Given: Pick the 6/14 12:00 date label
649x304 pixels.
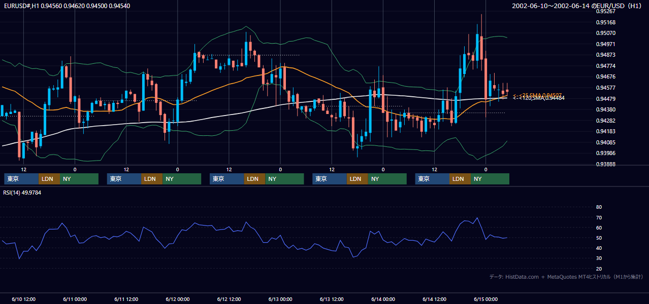Looking at the screenshot, I should click(x=434, y=299).
